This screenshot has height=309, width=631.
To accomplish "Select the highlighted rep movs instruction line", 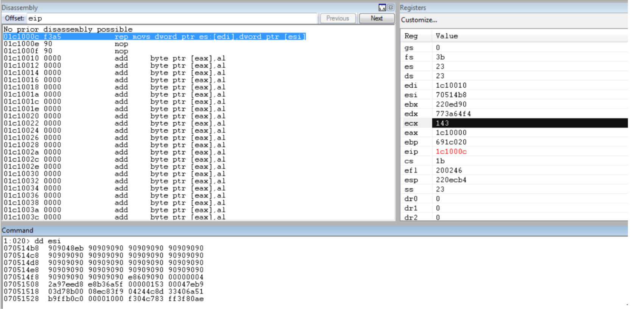I will click(x=154, y=37).
